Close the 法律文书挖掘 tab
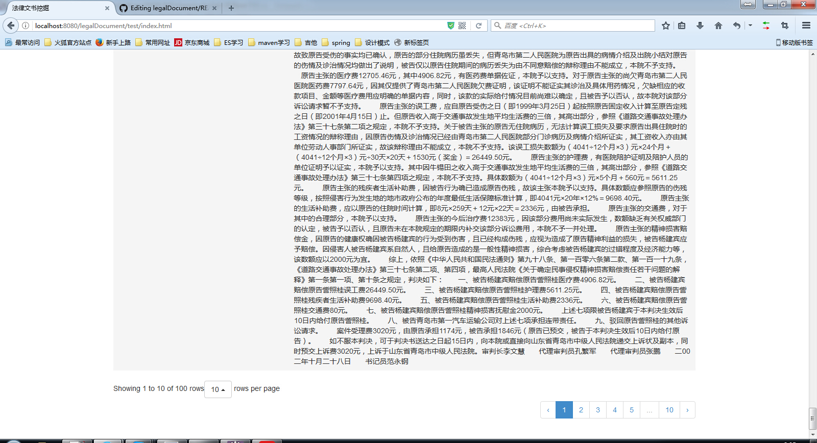 [x=107, y=8]
